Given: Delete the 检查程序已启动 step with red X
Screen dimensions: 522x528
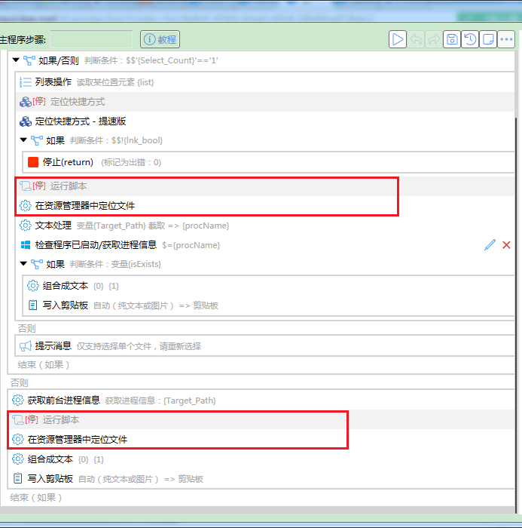Looking at the screenshot, I should (506, 245).
